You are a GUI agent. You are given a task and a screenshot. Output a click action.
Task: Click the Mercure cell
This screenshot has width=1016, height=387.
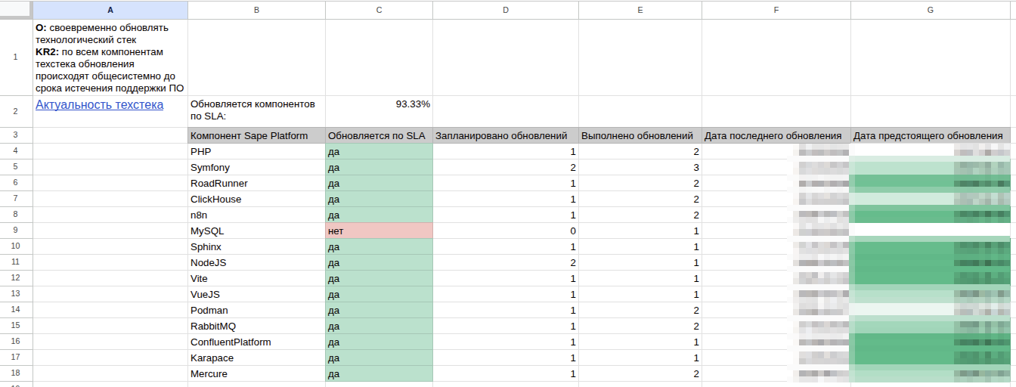[x=256, y=373]
